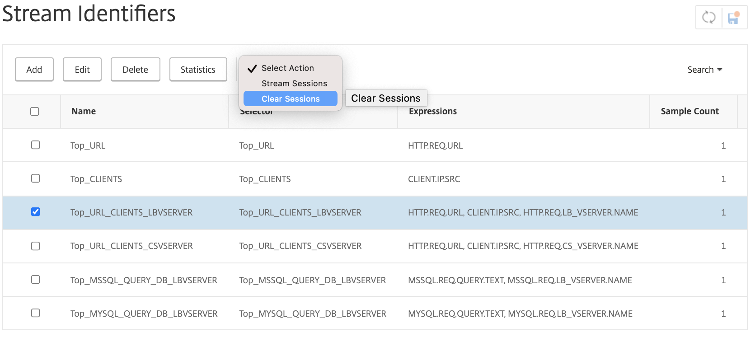Image resolution: width=755 pixels, height=342 pixels.
Task: Click Top_URL_CLIENTS_CSVSERVER in the Selector column
Action: coord(300,246)
